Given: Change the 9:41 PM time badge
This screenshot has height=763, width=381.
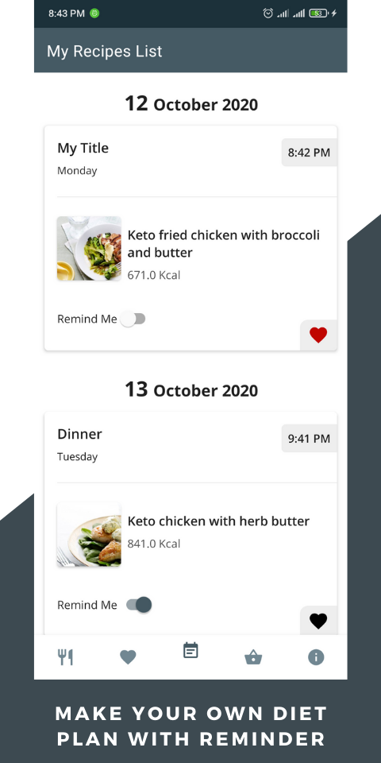Looking at the screenshot, I should click(x=309, y=439).
